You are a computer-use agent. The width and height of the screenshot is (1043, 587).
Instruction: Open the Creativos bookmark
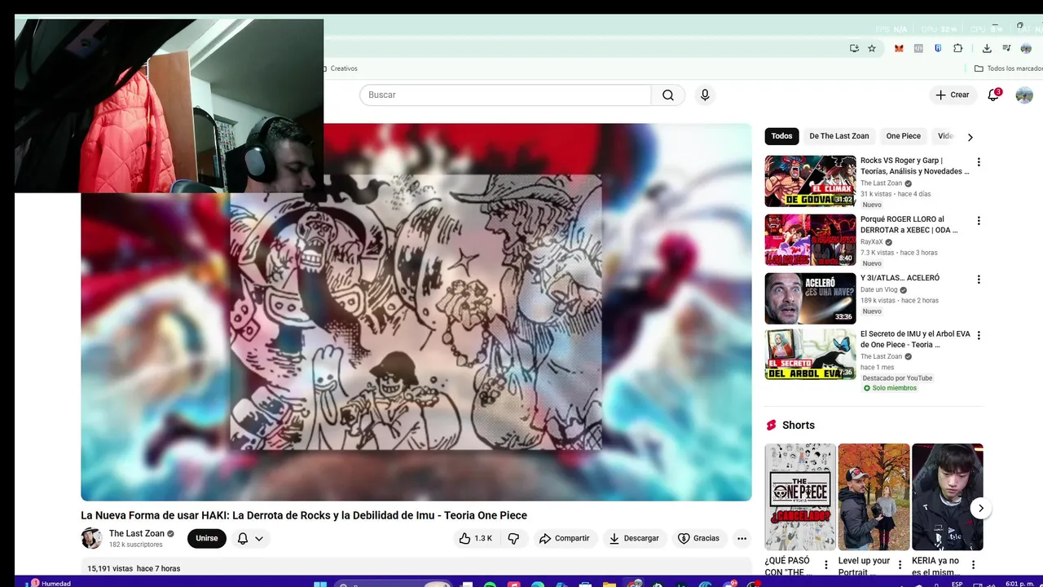coord(340,68)
